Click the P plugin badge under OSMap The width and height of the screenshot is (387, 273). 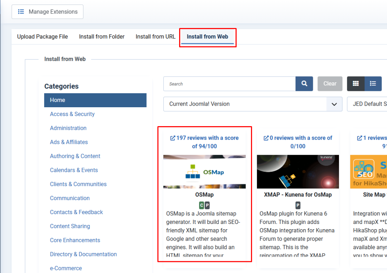[x=208, y=205]
